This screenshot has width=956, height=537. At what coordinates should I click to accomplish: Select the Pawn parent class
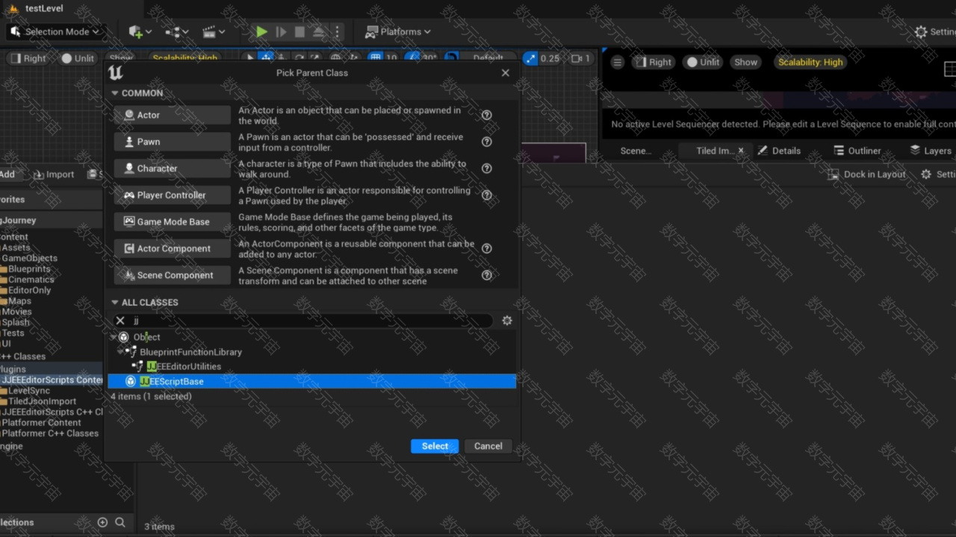(173, 142)
